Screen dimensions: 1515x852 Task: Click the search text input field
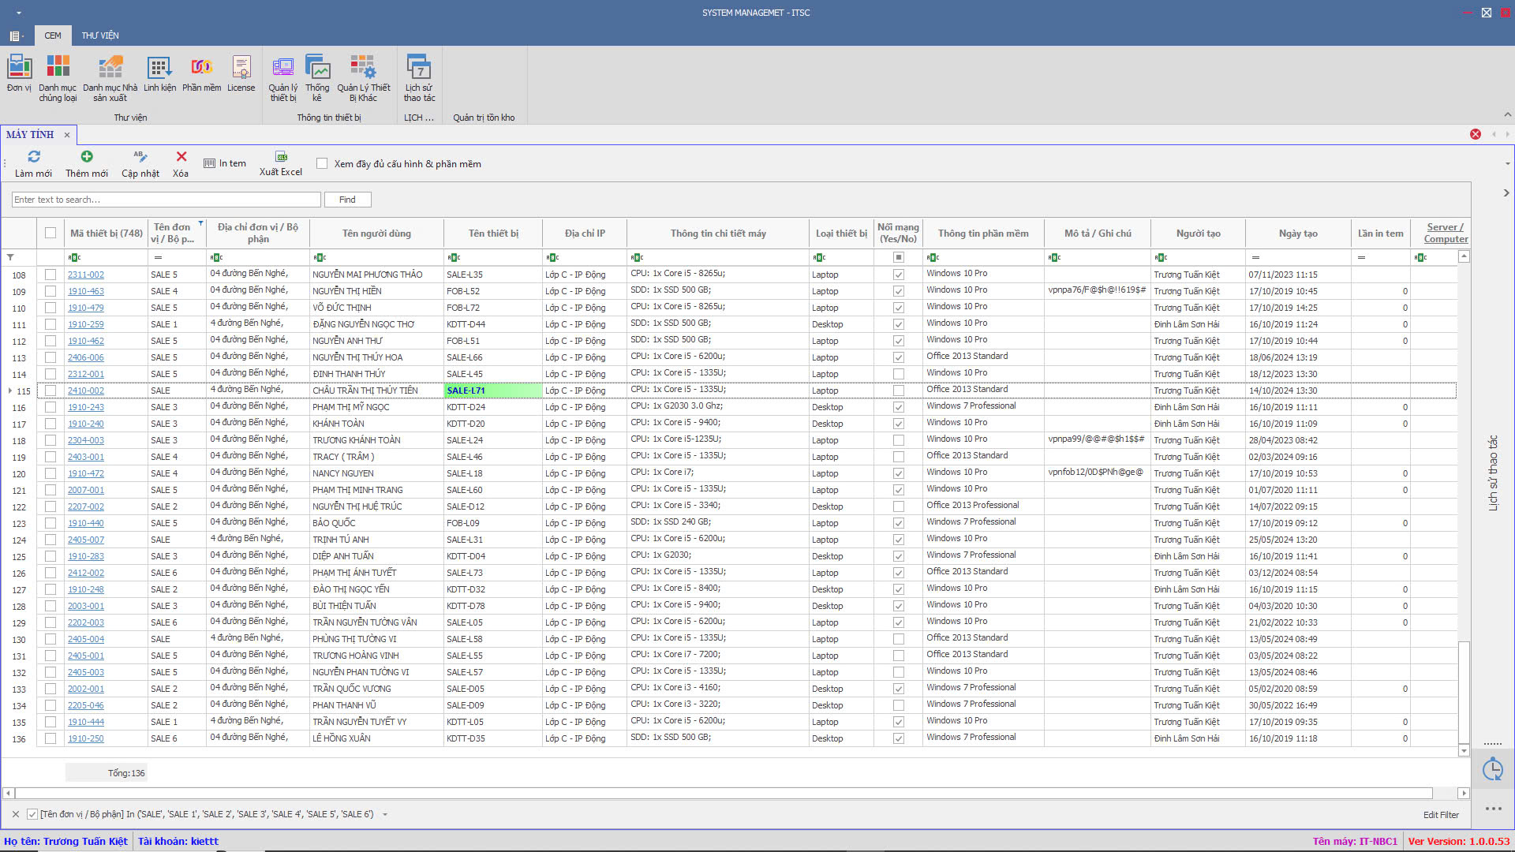(x=166, y=200)
